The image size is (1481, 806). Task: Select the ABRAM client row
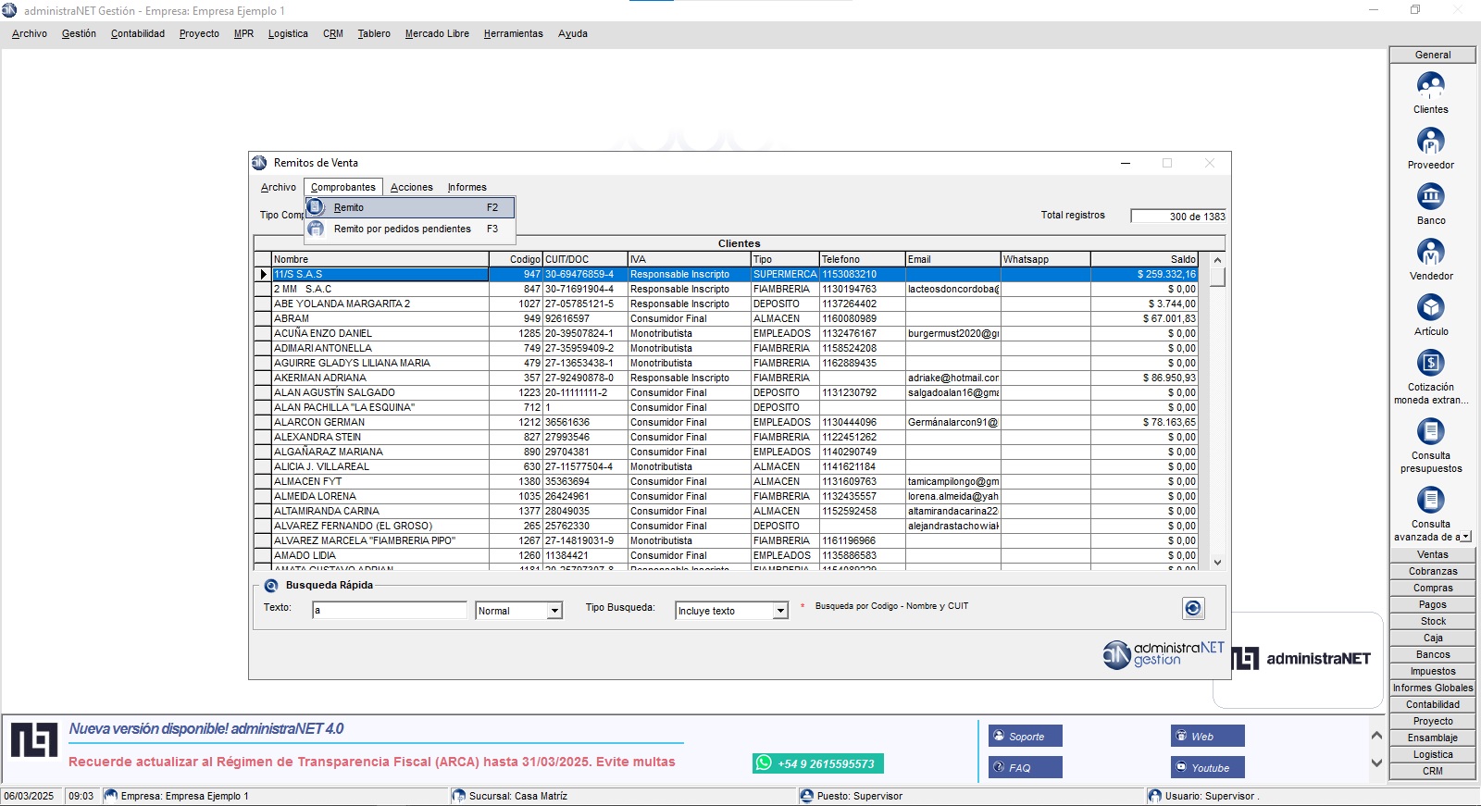click(726, 319)
